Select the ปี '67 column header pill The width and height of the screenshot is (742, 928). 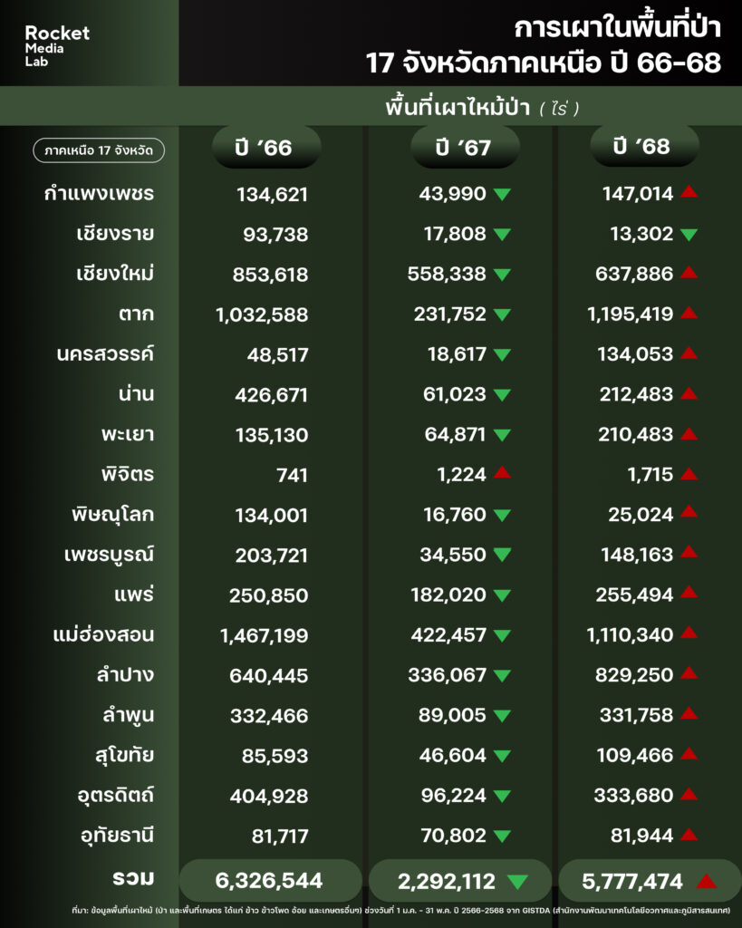pyautogui.click(x=465, y=147)
